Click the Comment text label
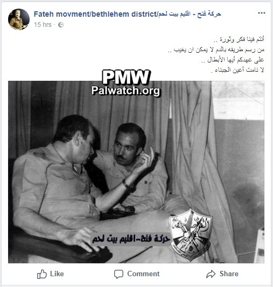The width and height of the screenshot is (273, 287). click(x=143, y=274)
